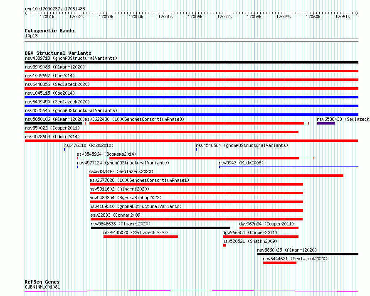Click the red nsv550022 variant bar

point(162,132)
